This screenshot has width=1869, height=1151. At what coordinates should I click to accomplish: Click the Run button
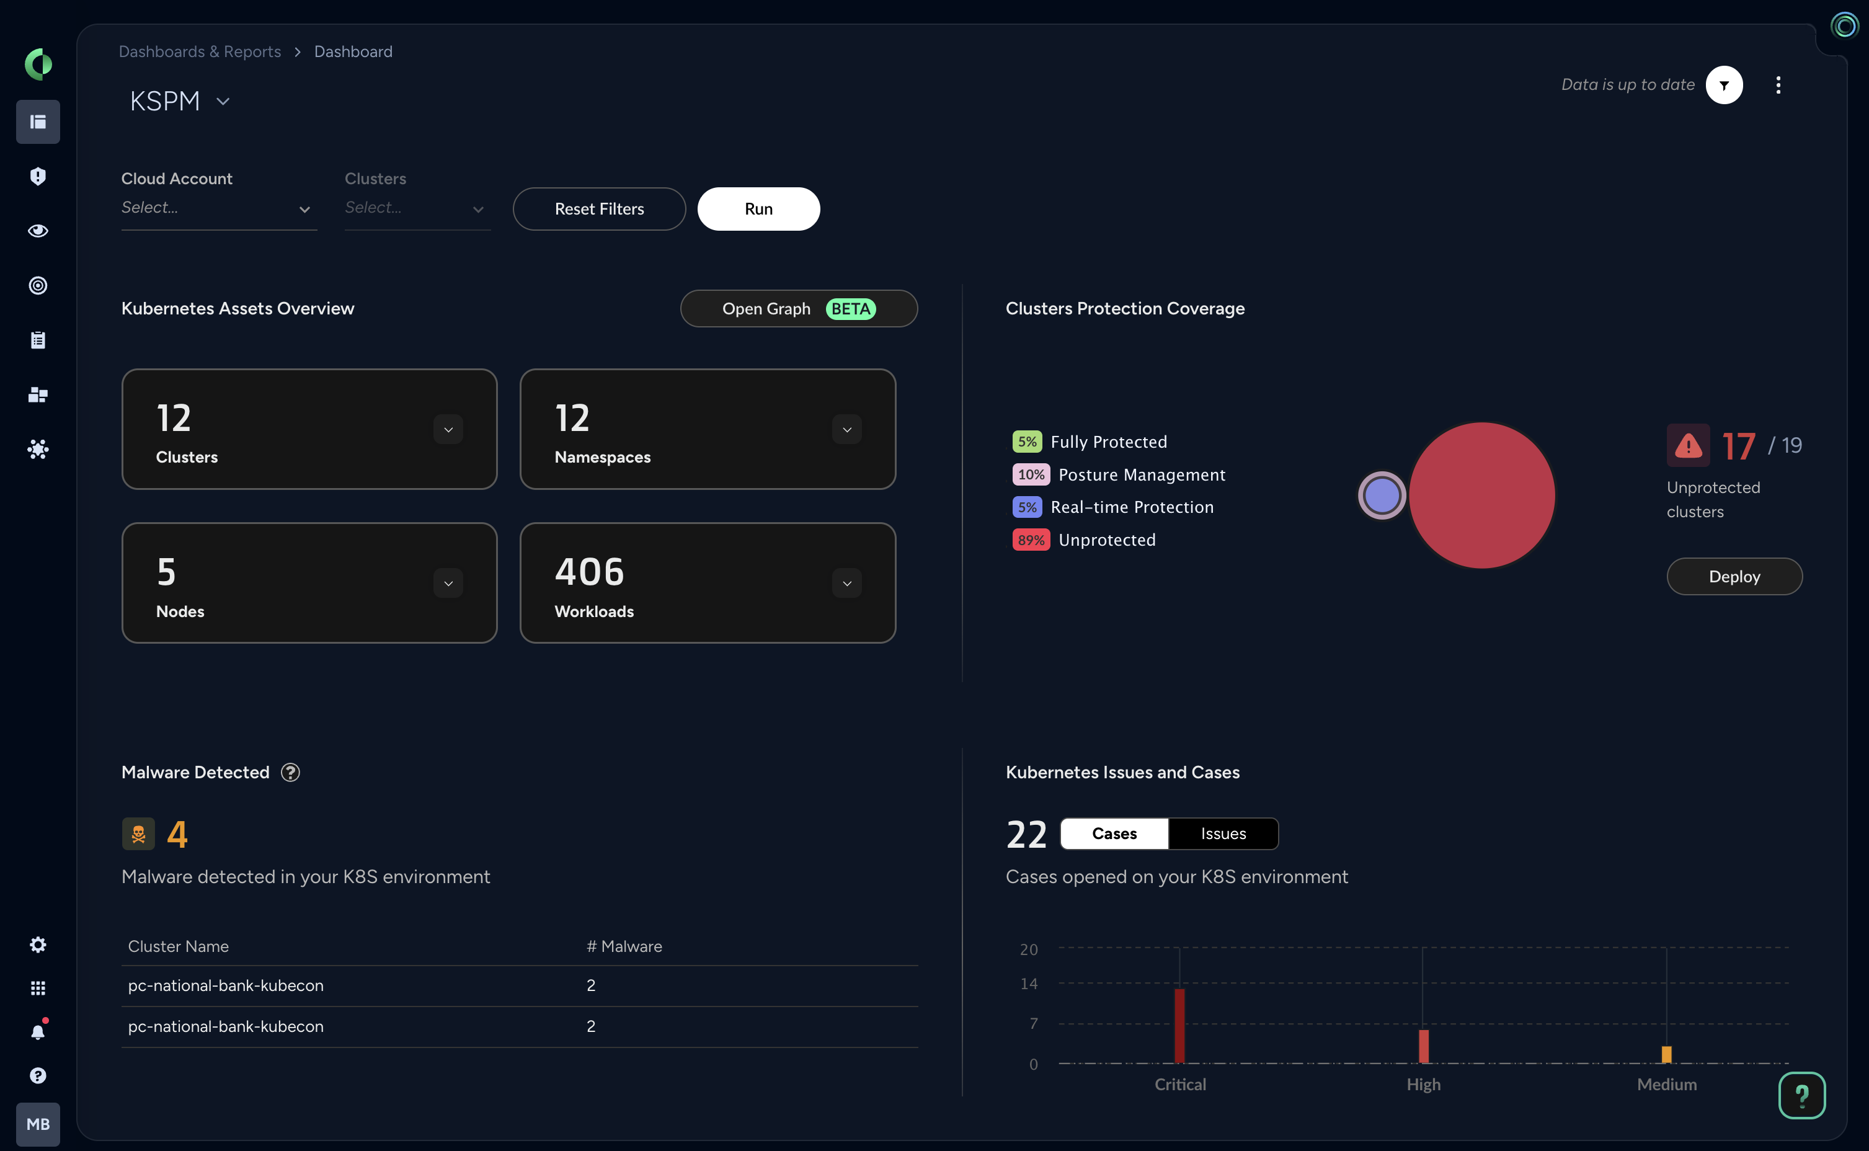758,208
